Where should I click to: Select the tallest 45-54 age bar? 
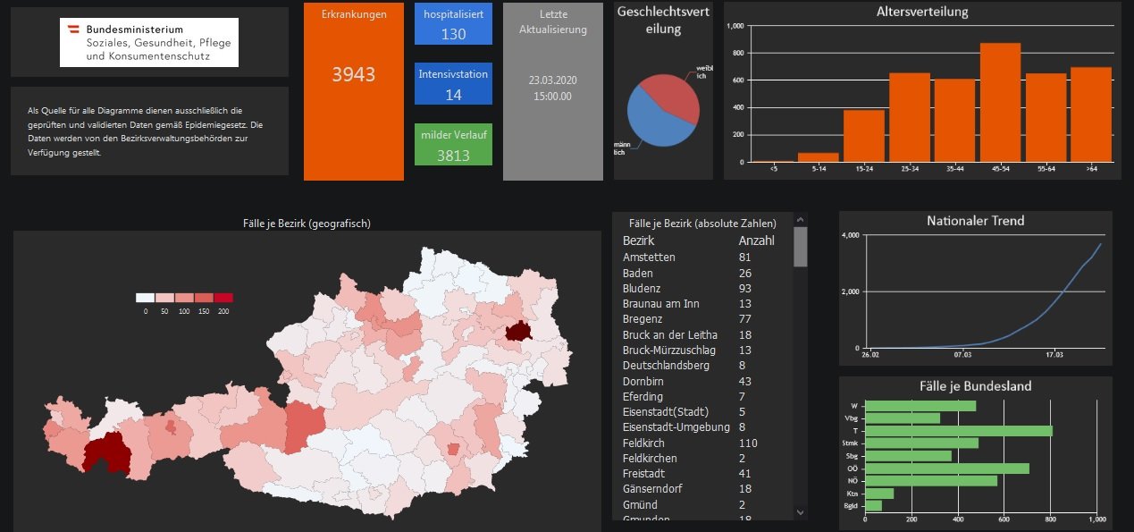click(x=1000, y=103)
